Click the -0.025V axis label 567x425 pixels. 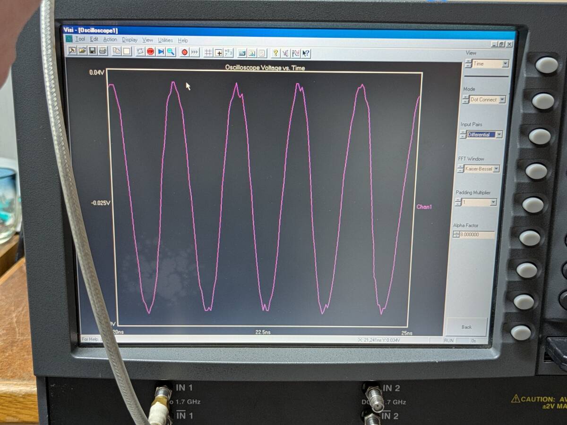coord(101,203)
